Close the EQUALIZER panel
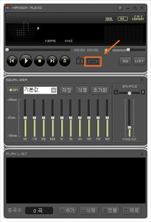Screen dimensions: 151x222 (142, 80)
